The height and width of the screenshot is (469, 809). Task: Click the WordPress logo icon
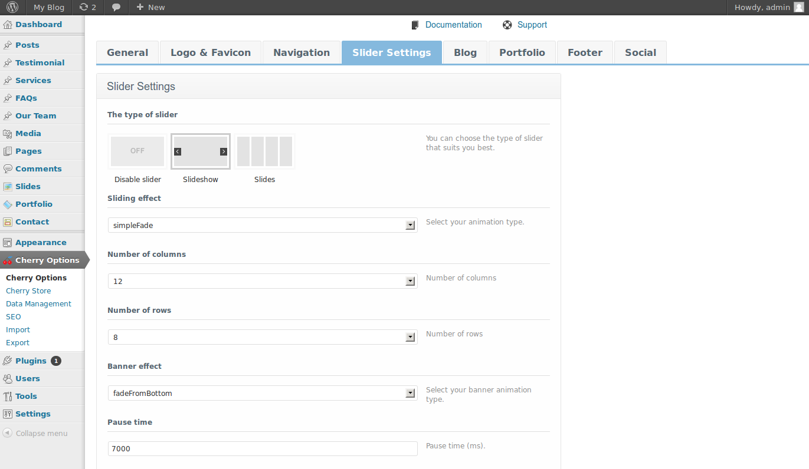click(x=13, y=8)
